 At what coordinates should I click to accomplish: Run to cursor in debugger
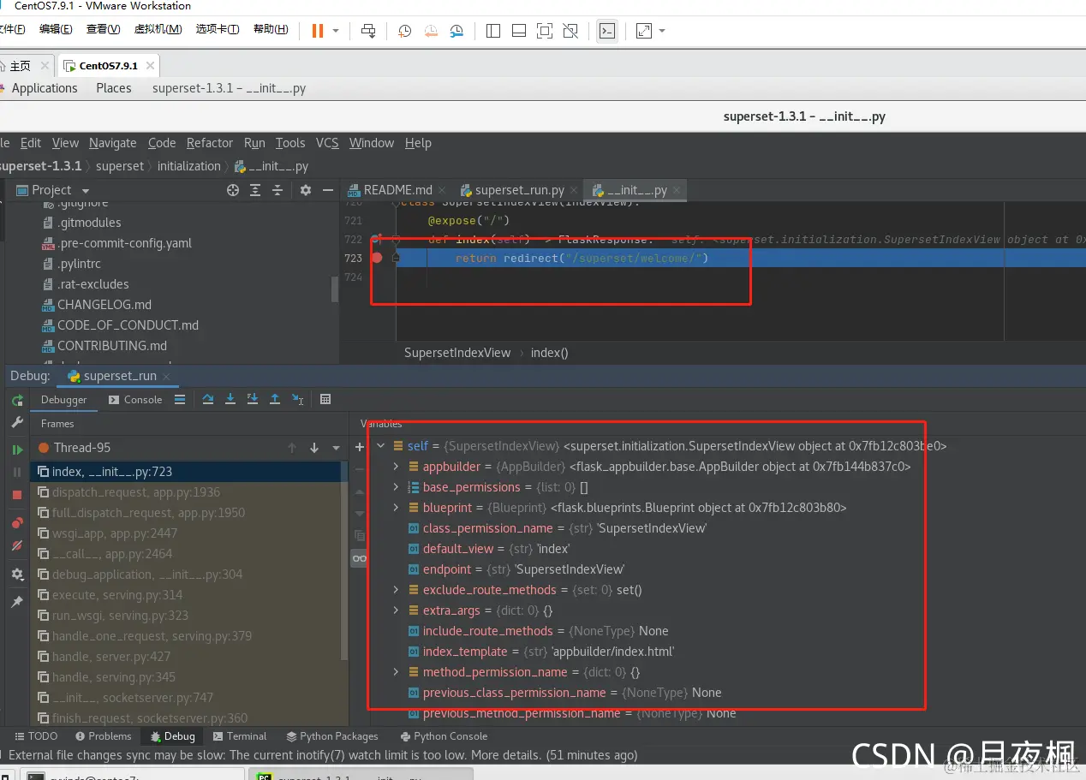(297, 399)
